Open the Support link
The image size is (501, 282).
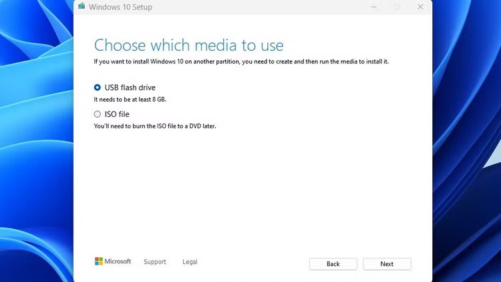click(155, 262)
